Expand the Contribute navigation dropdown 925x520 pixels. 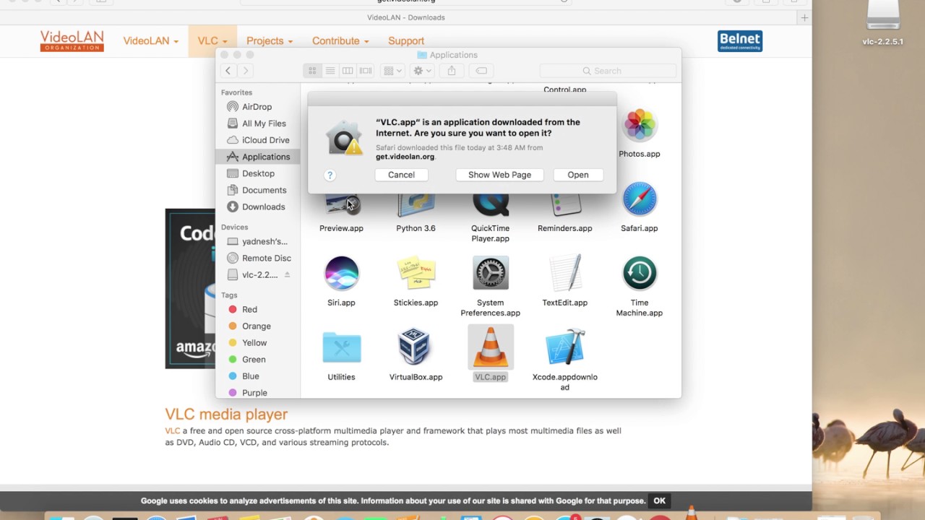tap(340, 41)
